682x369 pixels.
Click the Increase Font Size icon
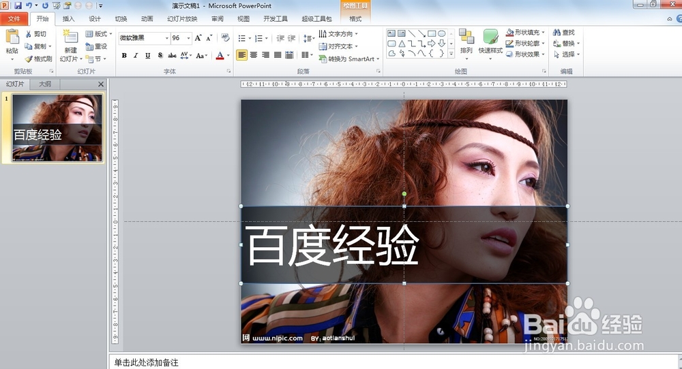(198, 38)
